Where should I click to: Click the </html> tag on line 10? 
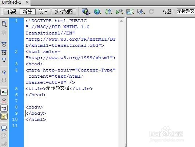(36, 119)
